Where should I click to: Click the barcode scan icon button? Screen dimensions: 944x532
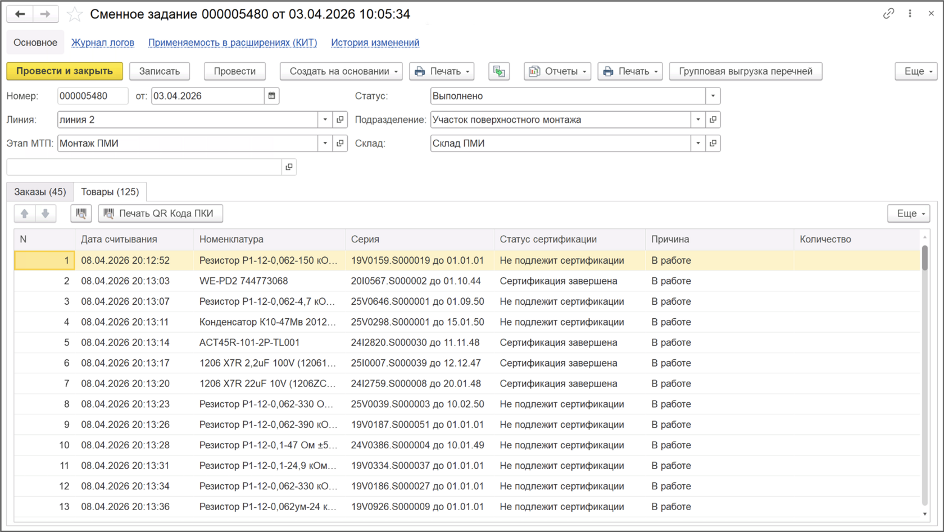coord(81,213)
